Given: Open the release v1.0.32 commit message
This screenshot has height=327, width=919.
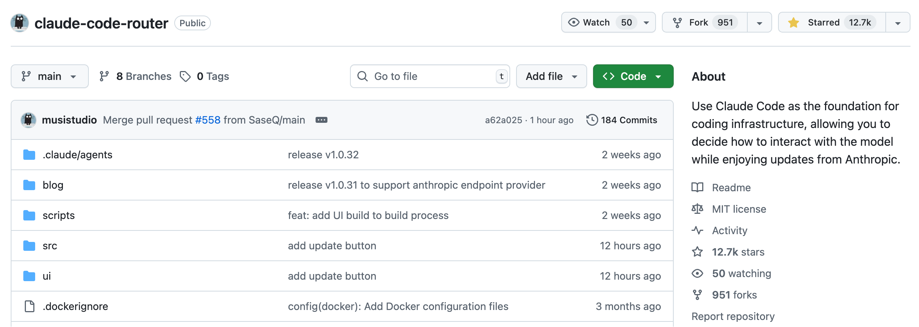Looking at the screenshot, I should click(323, 155).
